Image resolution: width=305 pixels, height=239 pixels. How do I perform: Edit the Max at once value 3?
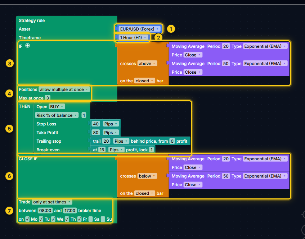coord(48,98)
